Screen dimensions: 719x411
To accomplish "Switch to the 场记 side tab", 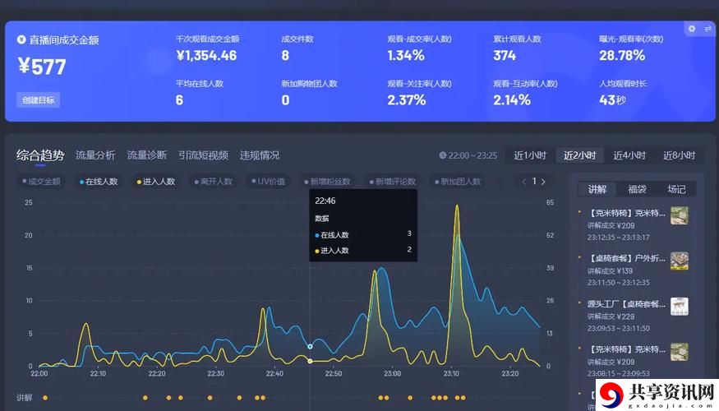I will [676, 189].
